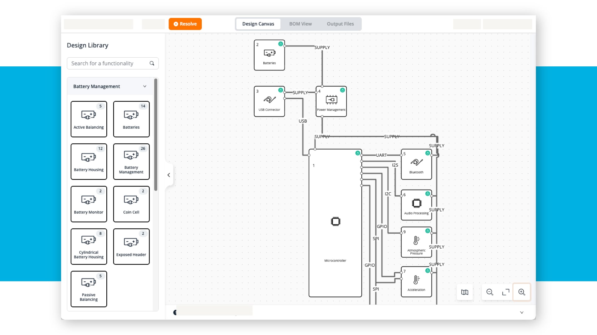Select the Coin Cell library block
Image resolution: width=597 pixels, height=335 pixels.
click(x=131, y=204)
